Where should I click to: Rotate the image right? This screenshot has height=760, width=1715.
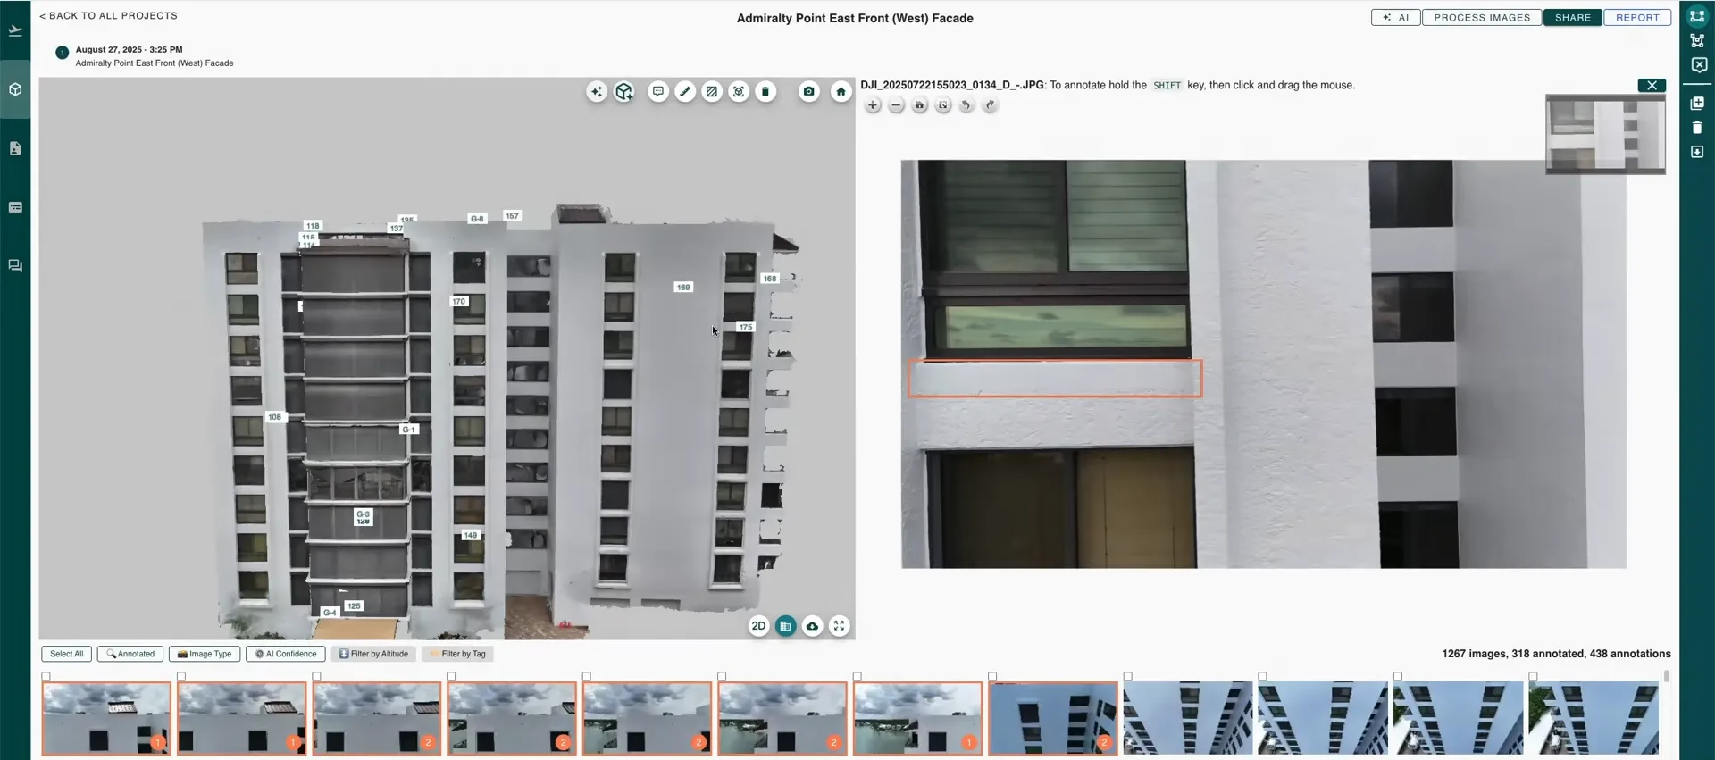coord(990,105)
